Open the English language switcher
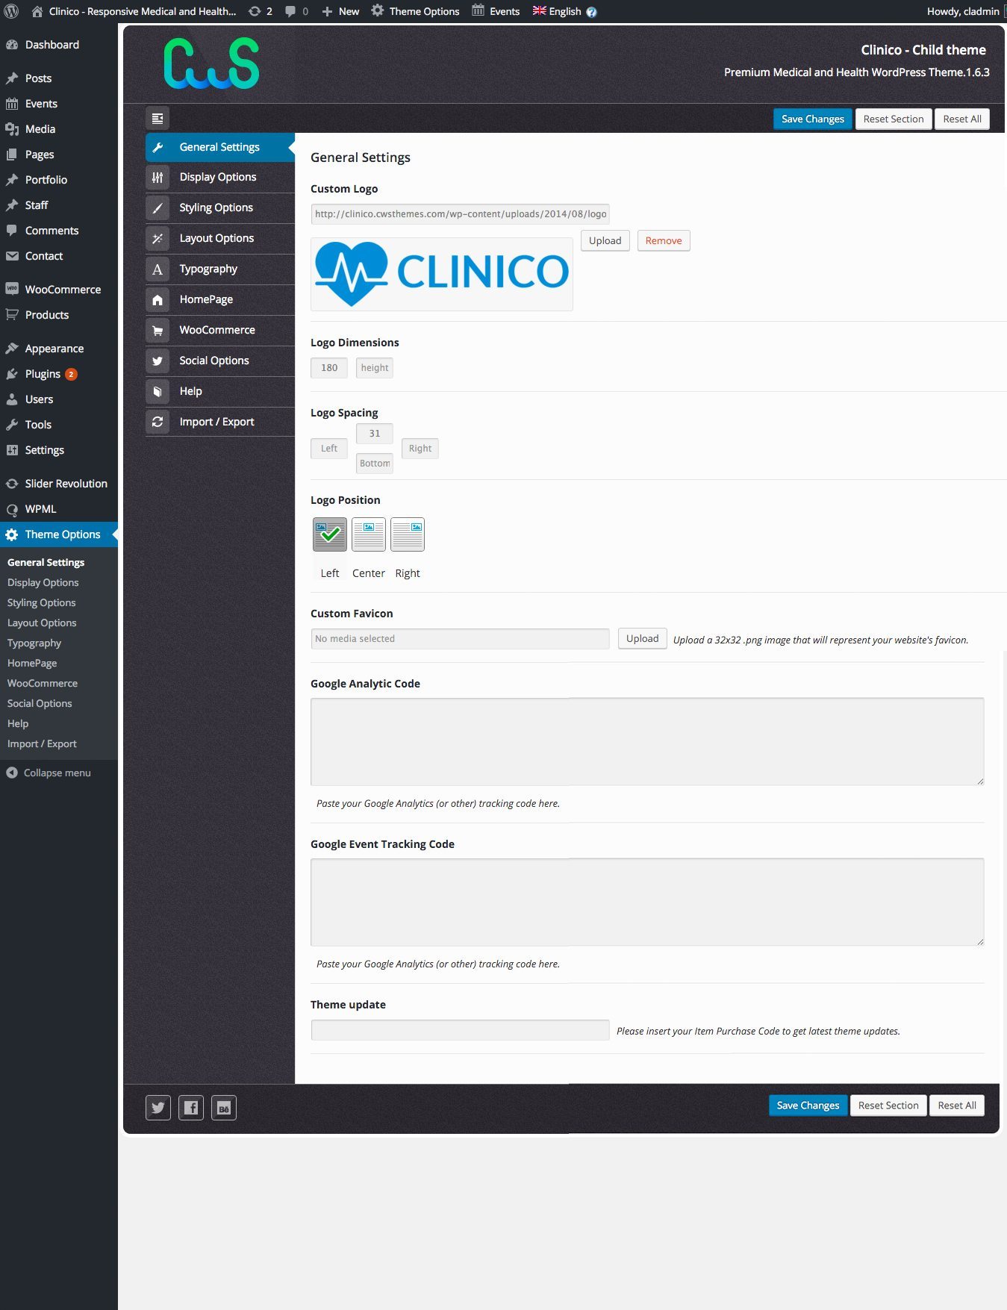Image resolution: width=1007 pixels, height=1310 pixels. point(557,11)
